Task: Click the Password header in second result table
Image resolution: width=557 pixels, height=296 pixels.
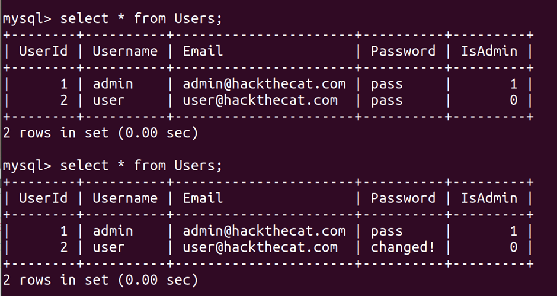Action: [x=403, y=198]
